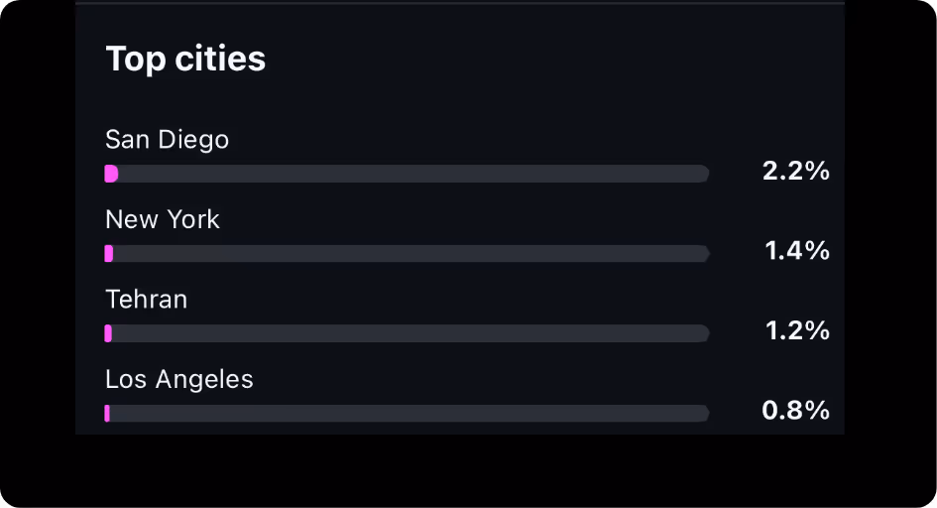Click the 0.8% value for Los Angeles

pyautogui.click(x=796, y=411)
